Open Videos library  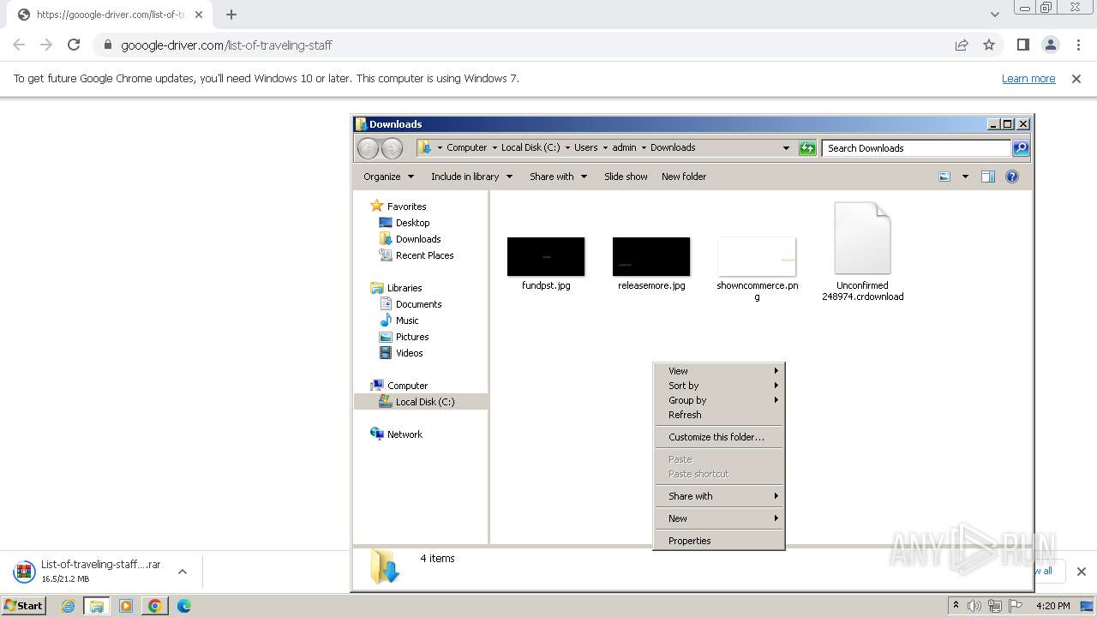tap(409, 353)
